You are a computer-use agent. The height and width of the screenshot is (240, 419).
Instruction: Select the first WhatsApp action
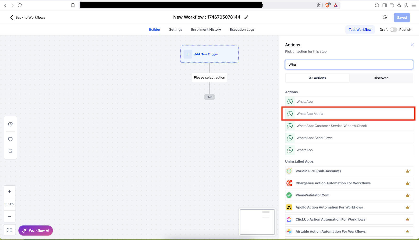pyautogui.click(x=349, y=102)
